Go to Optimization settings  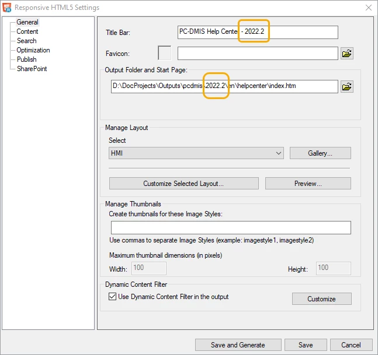point(33,50)
